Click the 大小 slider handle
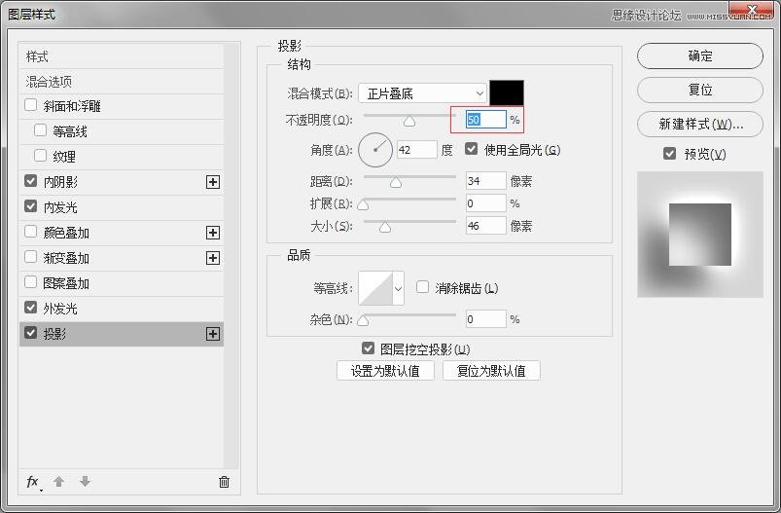Viewport: 781px width, 513px height. pos(385,228)
